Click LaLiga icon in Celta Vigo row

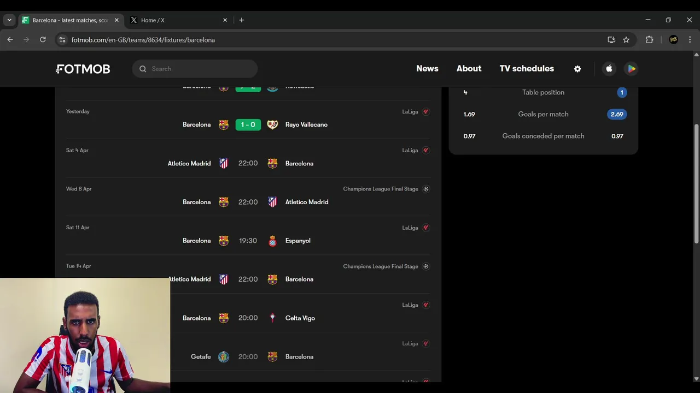tap(426, 305)
